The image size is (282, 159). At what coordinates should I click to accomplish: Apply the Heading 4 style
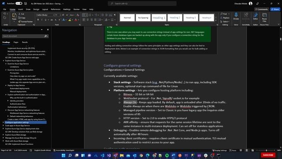(207, 18)
